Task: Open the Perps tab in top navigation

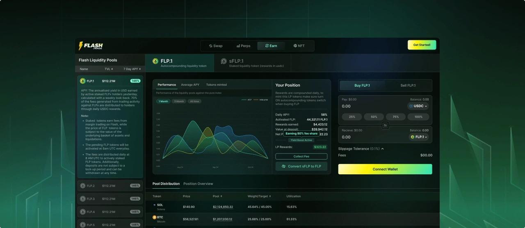Action: [244, 46]
